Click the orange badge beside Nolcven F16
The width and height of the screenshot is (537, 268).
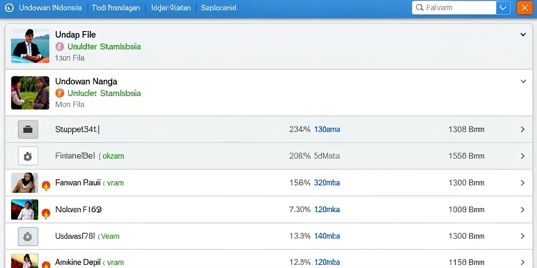click(46, 214)
